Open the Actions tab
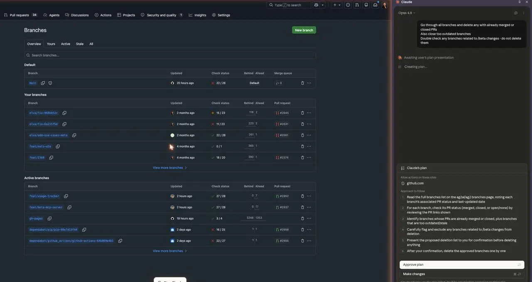532x282 pixels. (103, 15)
